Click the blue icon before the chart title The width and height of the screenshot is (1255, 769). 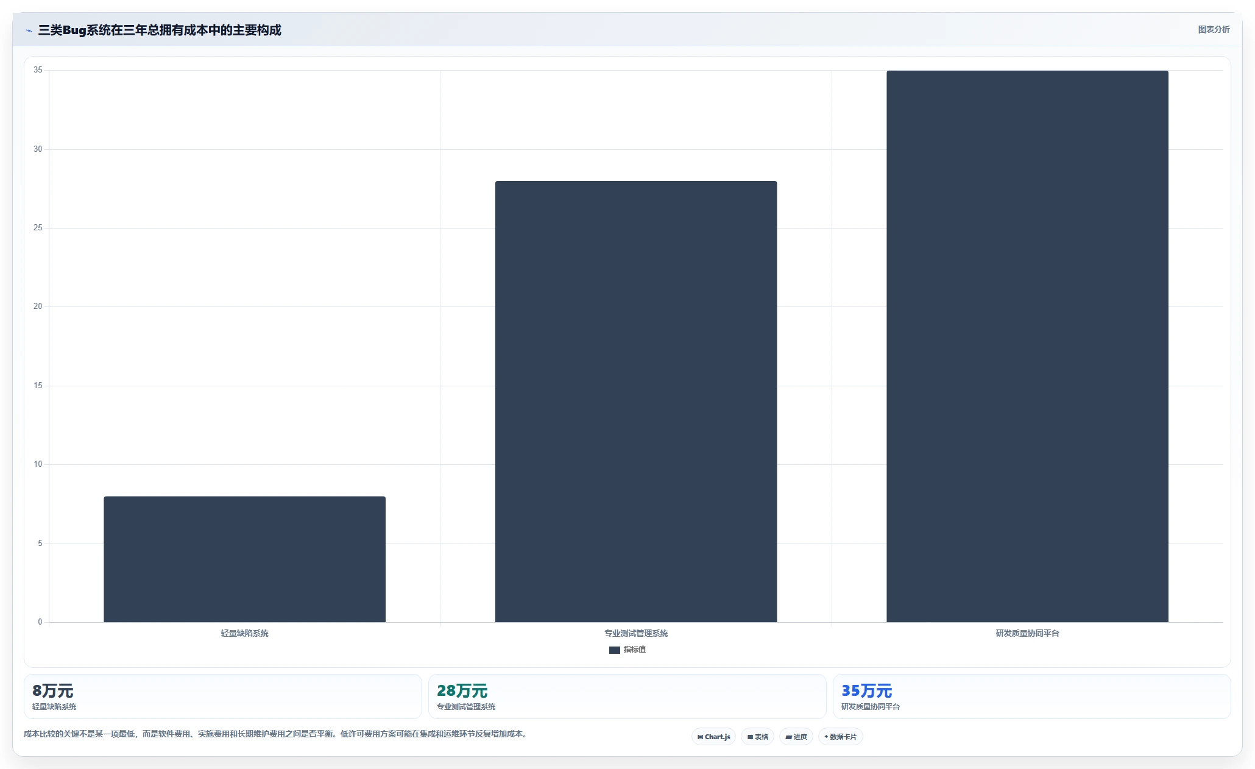coord(29,30)
